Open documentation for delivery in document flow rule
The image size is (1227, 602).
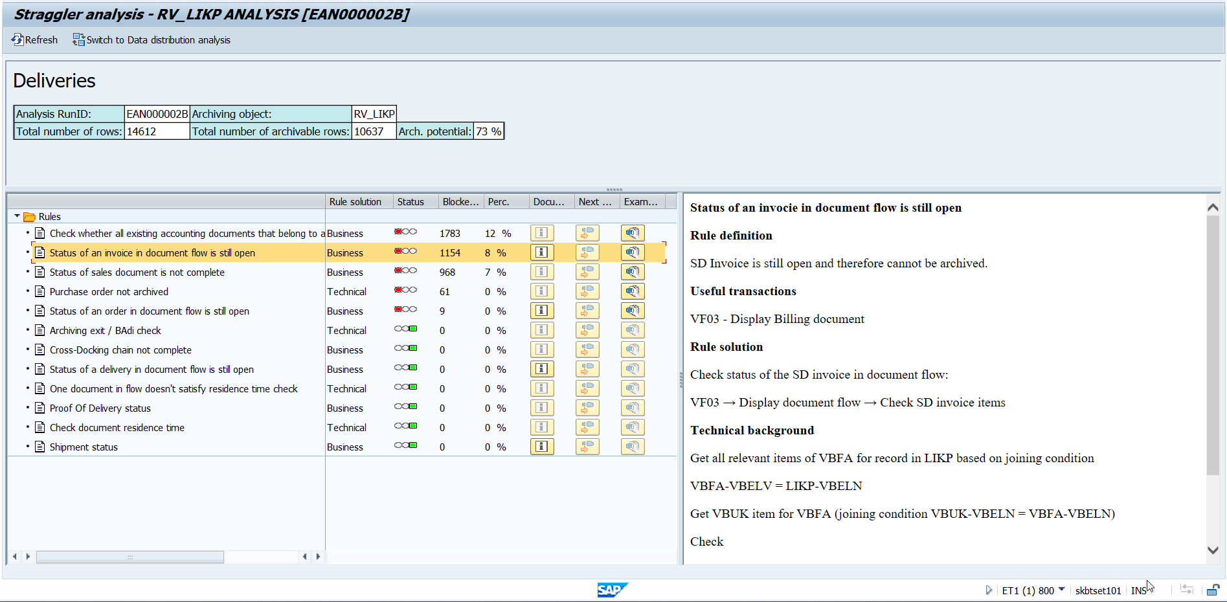click(542, 369)
